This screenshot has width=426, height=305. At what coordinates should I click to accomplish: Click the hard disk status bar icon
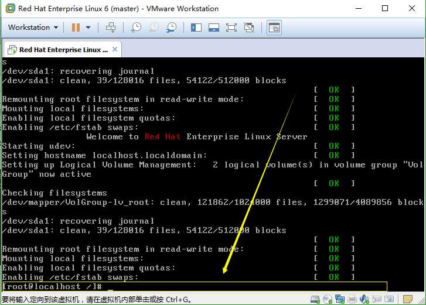(315, 299)
